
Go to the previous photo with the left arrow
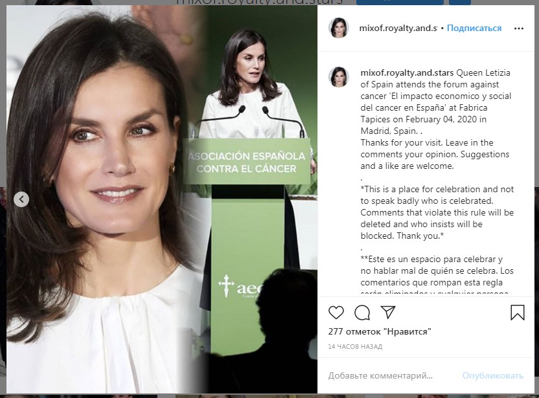point(21,199)
